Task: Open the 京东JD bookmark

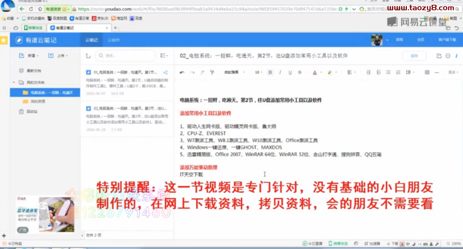Action: coord(100,18)
